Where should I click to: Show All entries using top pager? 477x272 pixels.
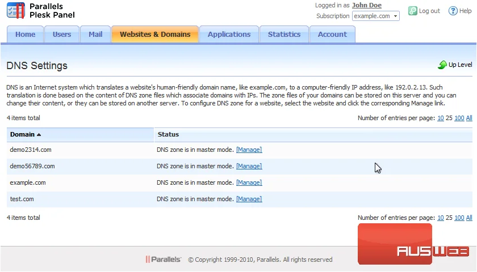[469, 118]
